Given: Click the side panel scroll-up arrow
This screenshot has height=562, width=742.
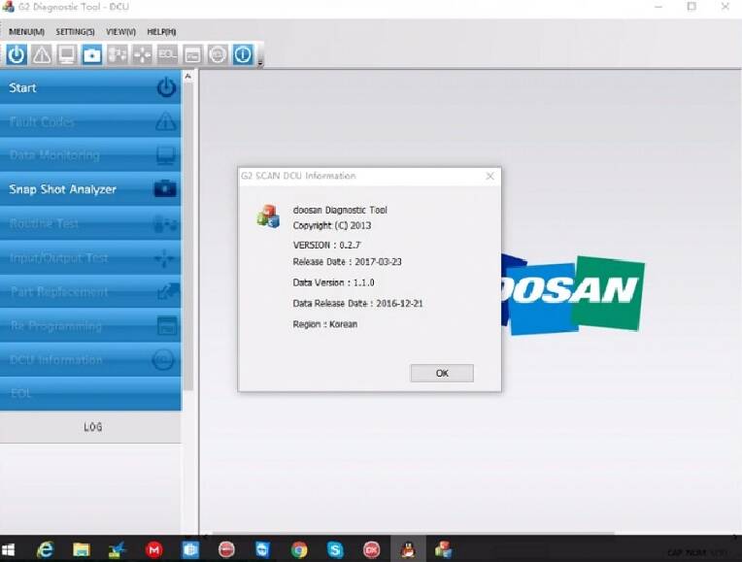Looking at the screenshot, I should [187, 76].
